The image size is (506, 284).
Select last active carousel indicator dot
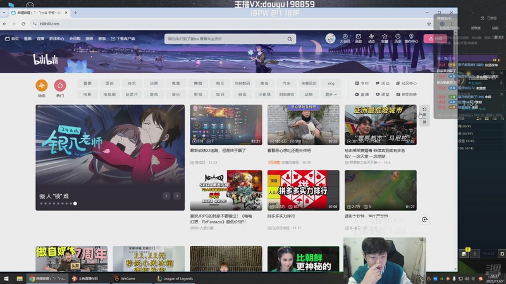(75, 203)
